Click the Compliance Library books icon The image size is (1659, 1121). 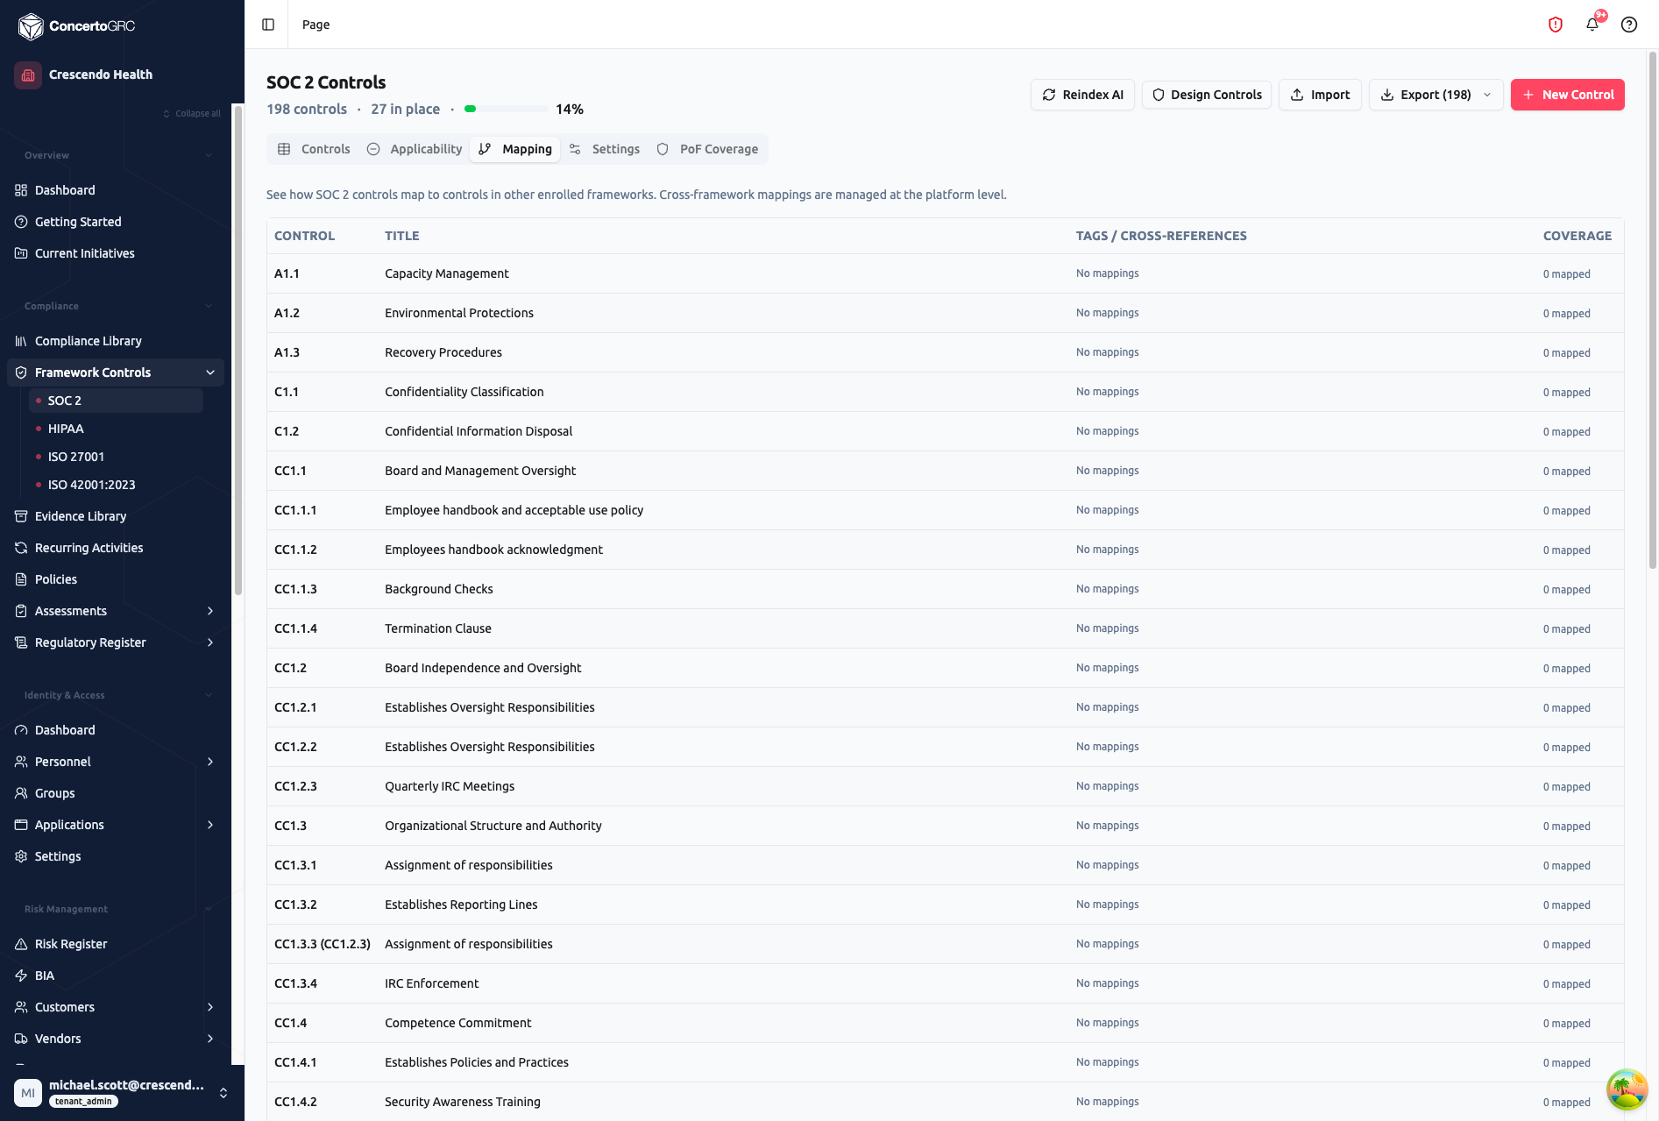[21, 341]
